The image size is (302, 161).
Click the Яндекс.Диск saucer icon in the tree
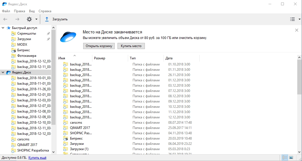click(8, 72)
